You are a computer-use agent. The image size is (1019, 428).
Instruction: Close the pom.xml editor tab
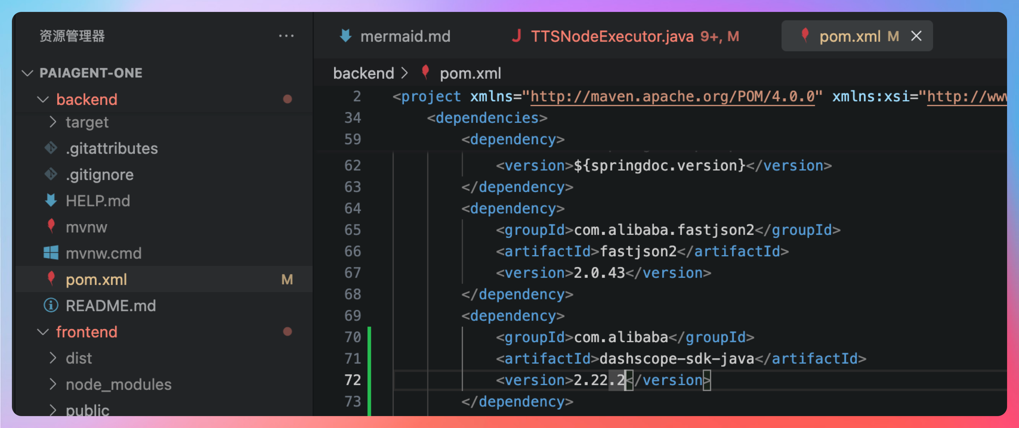point(916,36)
